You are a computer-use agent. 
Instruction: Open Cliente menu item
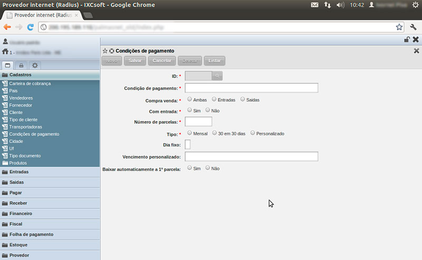coord(16,113)
